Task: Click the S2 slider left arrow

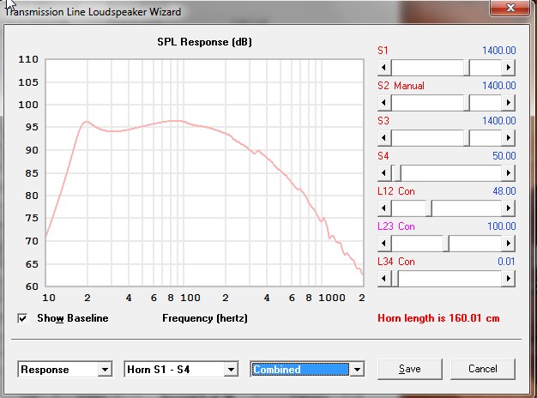Action: (x=384, y=103)
